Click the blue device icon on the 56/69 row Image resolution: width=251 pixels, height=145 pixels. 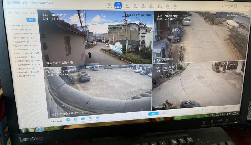[x=32, y=61]
